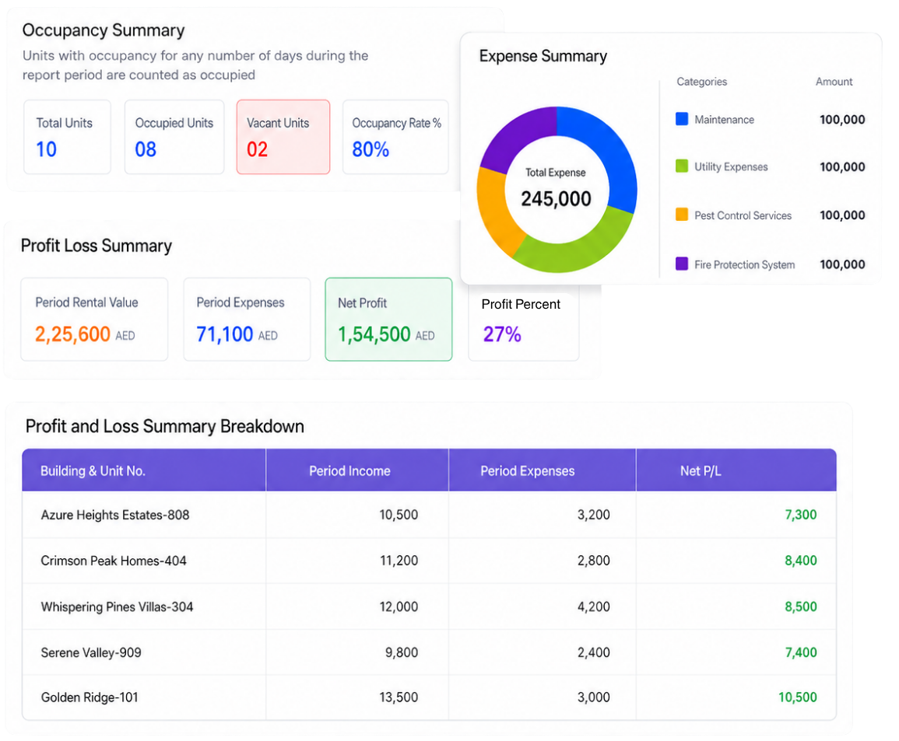The image size is (899, 741).
Task: Click the orange Pest Control Services swatch
Action: (682, 215)
